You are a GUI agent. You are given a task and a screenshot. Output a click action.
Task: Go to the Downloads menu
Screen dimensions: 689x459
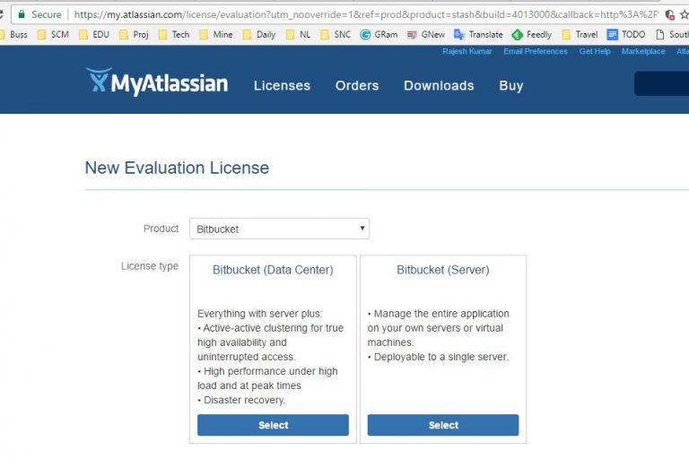pyautogui.click(x=439, y=85)
